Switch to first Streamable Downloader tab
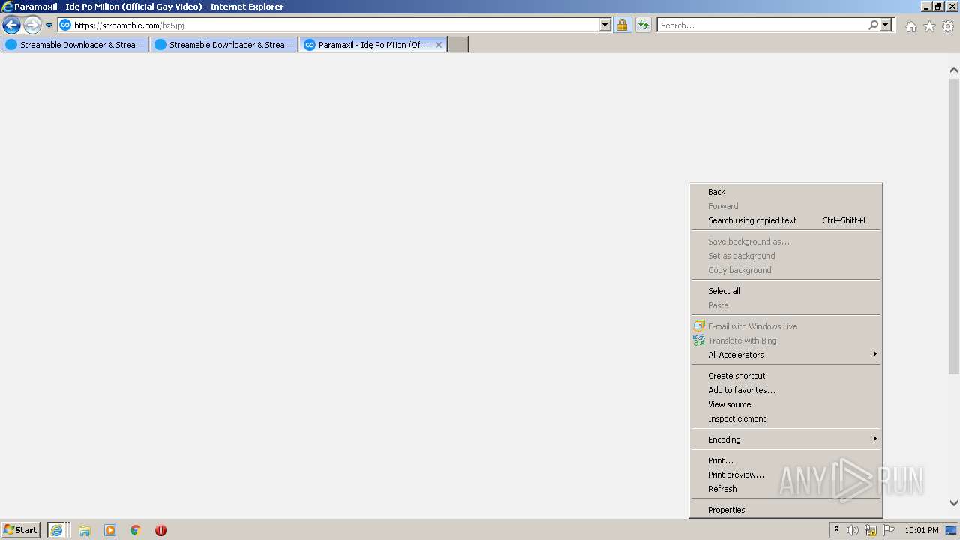Viewport: 960px width, 540px height. pos(75,45)
